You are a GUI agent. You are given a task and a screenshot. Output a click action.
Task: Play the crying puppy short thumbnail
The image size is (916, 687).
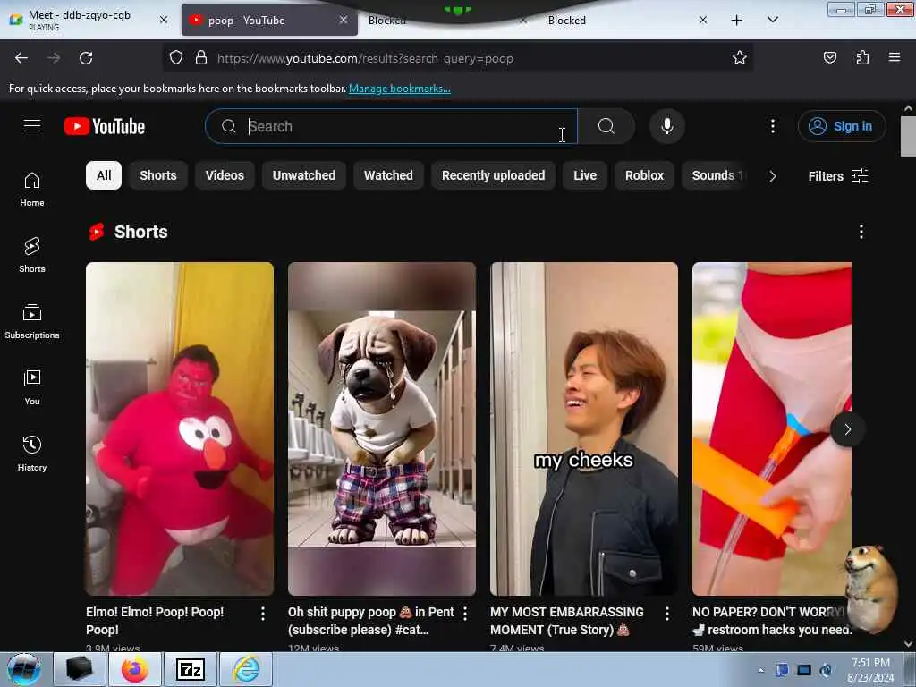382,428
